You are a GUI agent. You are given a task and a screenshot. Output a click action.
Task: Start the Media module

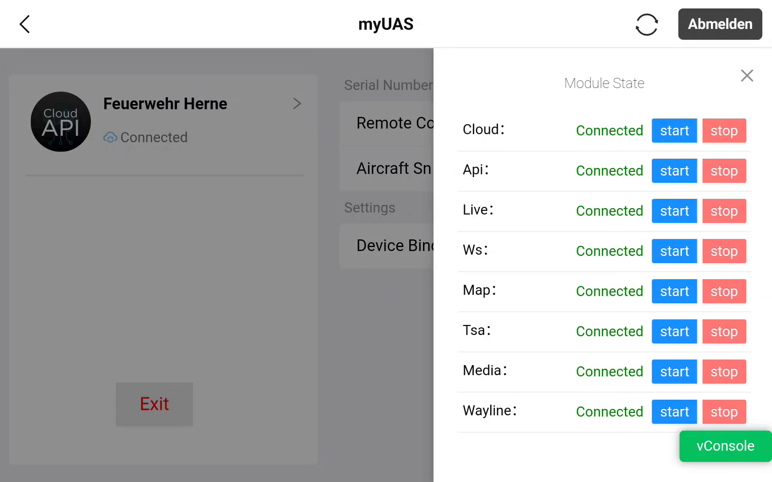pyautogui.click(x=674, y=372)
